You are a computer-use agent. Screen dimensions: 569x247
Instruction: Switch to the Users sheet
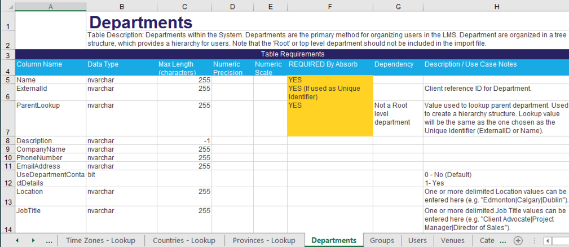(417, 240)
